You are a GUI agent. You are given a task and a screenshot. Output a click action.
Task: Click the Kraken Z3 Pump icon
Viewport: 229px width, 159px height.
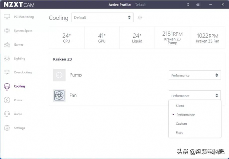[59, 75]
